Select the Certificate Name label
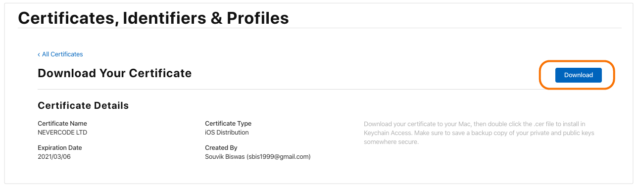The width and height of the screenshot is (637, 186). (62, 124)
